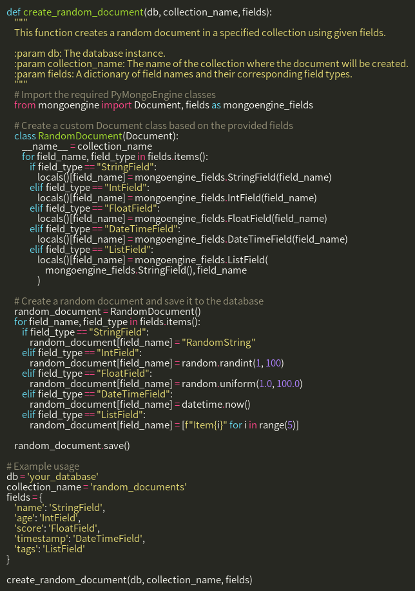Viewport: 415px width, 591px height.
Task: Click final call 'create_random_document(db, collection_name, fields)'
Action: coord(130,579)
